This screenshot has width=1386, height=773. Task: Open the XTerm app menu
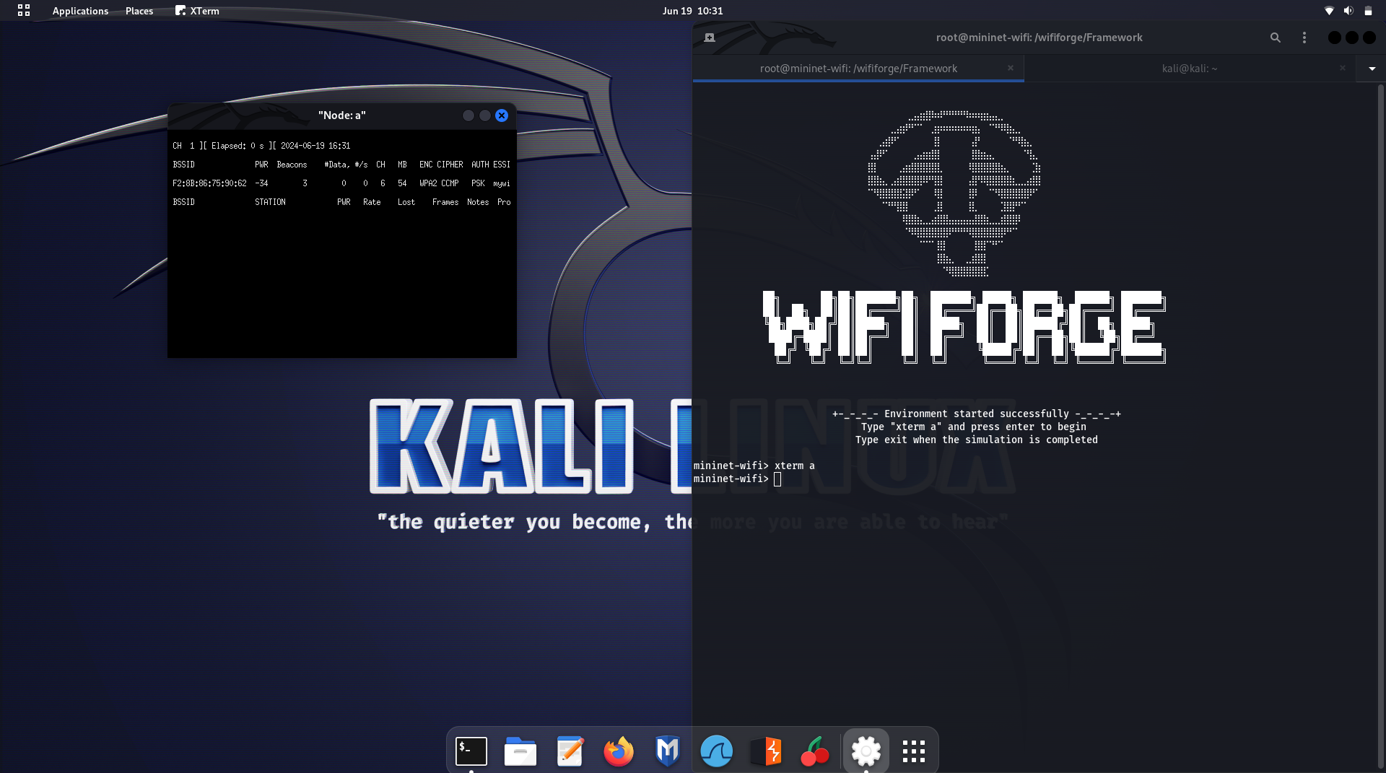[197, 11]
